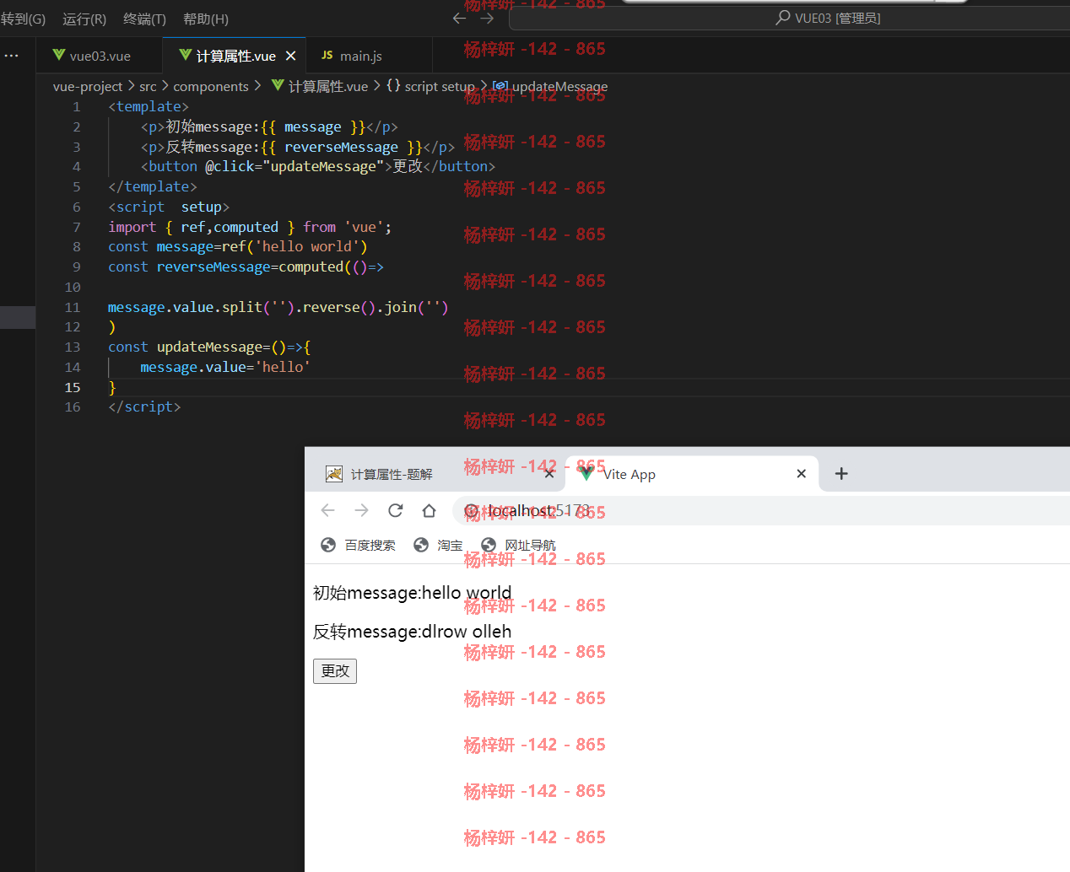Click the Vite App tab Vue favicon
This screenshot has height=872, width=1070.
point(586,474)
